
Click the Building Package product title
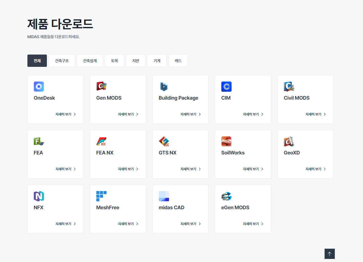[179, 98]
